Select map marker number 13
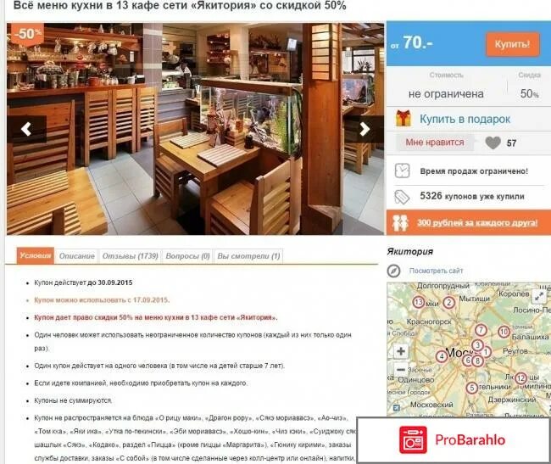Viewport: 551px width, 464px height. [x=418, y=302]
